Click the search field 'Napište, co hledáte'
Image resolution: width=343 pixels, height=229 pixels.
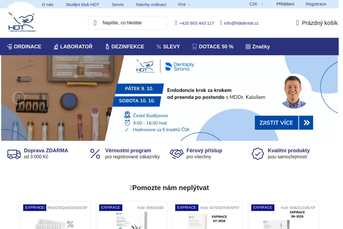tap(127, 23)
